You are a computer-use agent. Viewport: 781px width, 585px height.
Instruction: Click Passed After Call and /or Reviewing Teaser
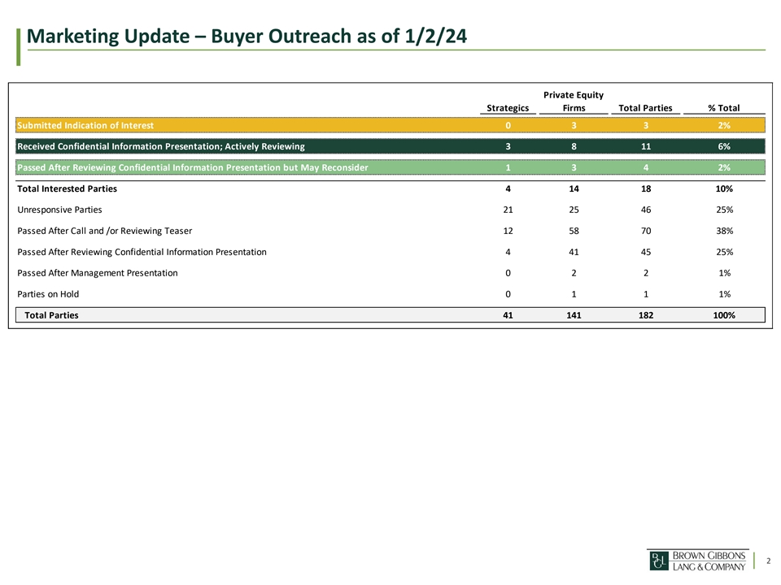tap(104, 231)
